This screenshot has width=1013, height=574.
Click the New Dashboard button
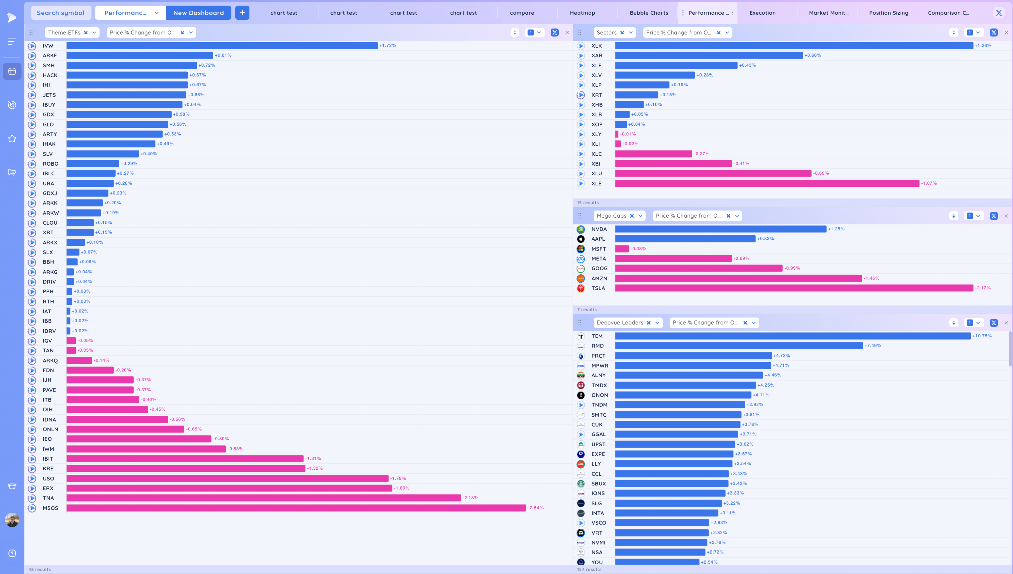click(x=198, y=13)
